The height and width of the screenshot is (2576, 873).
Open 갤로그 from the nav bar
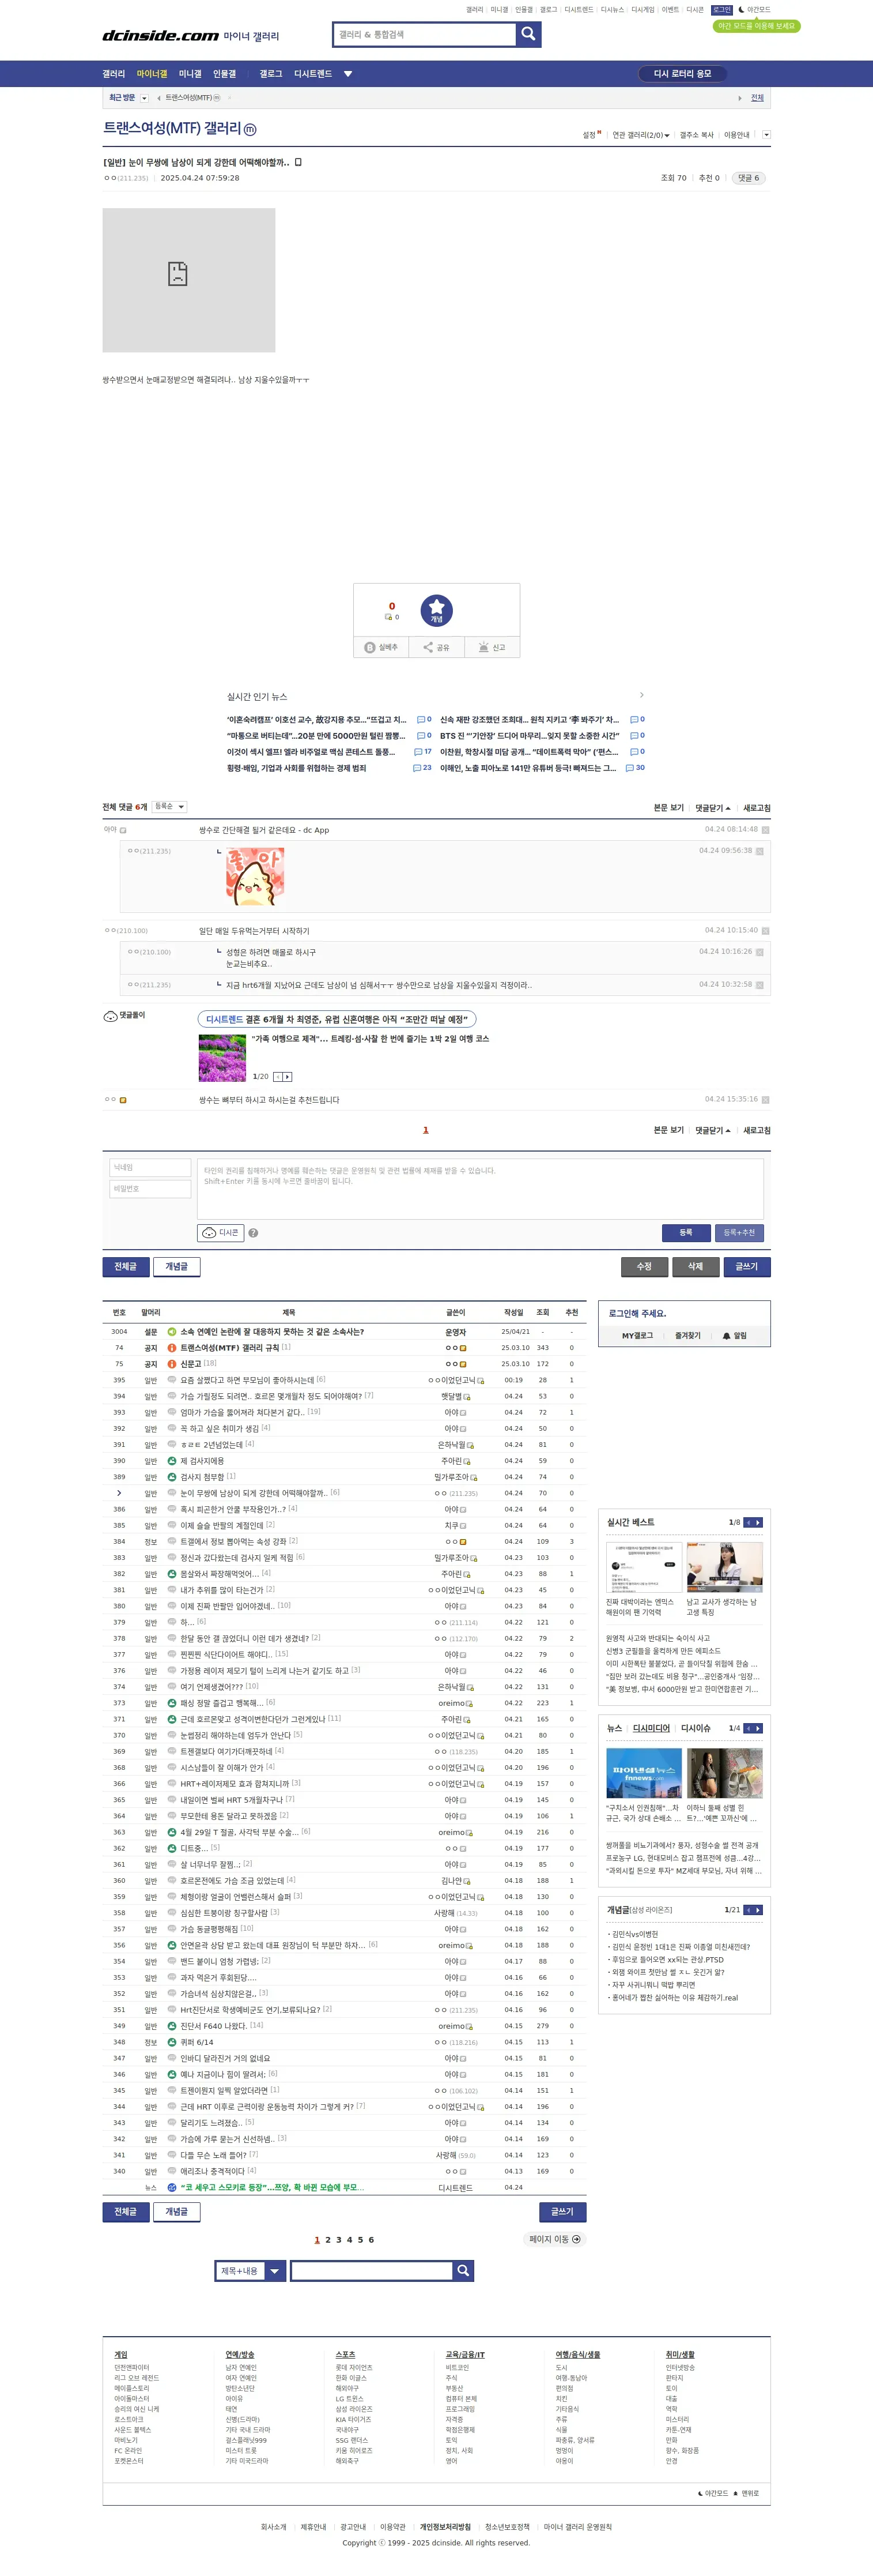tap(271, 74)
